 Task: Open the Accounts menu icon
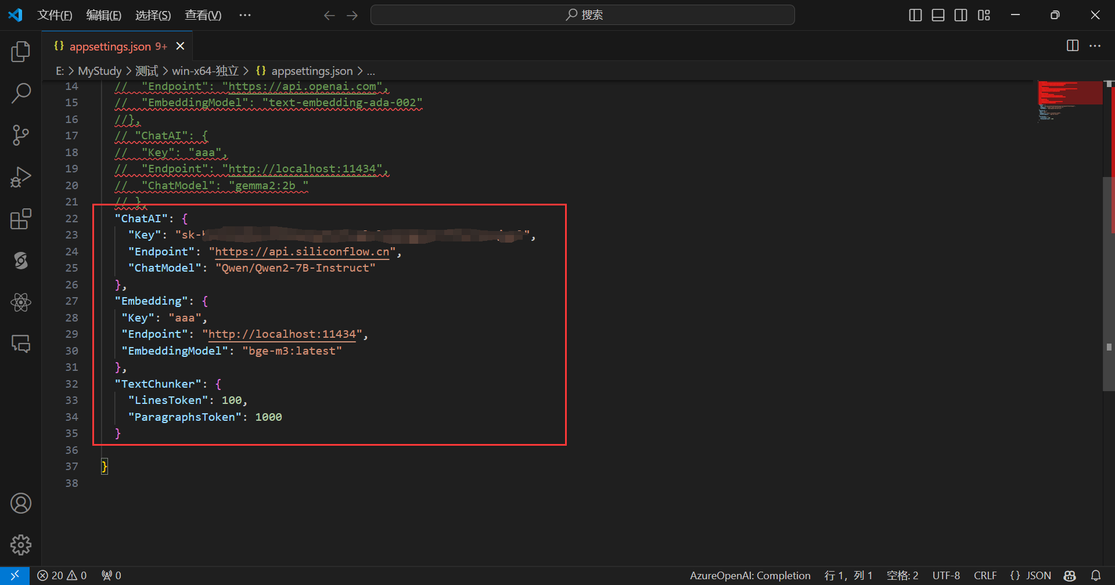pos(21,503)
